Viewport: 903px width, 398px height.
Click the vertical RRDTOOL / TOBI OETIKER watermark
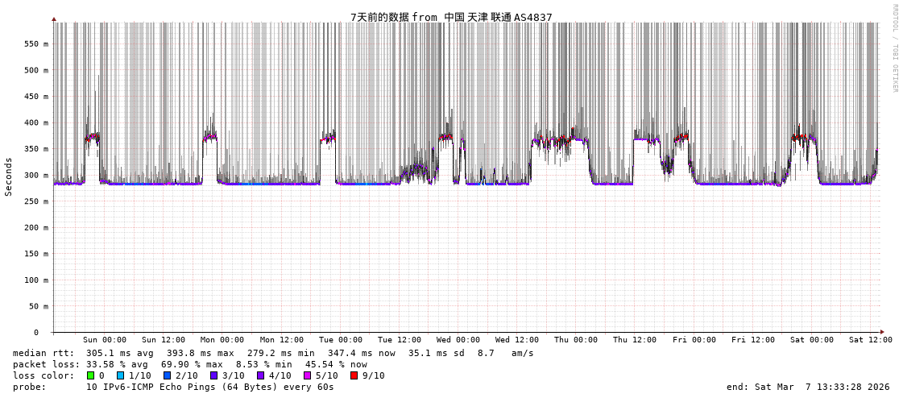(x=894, y=48)
